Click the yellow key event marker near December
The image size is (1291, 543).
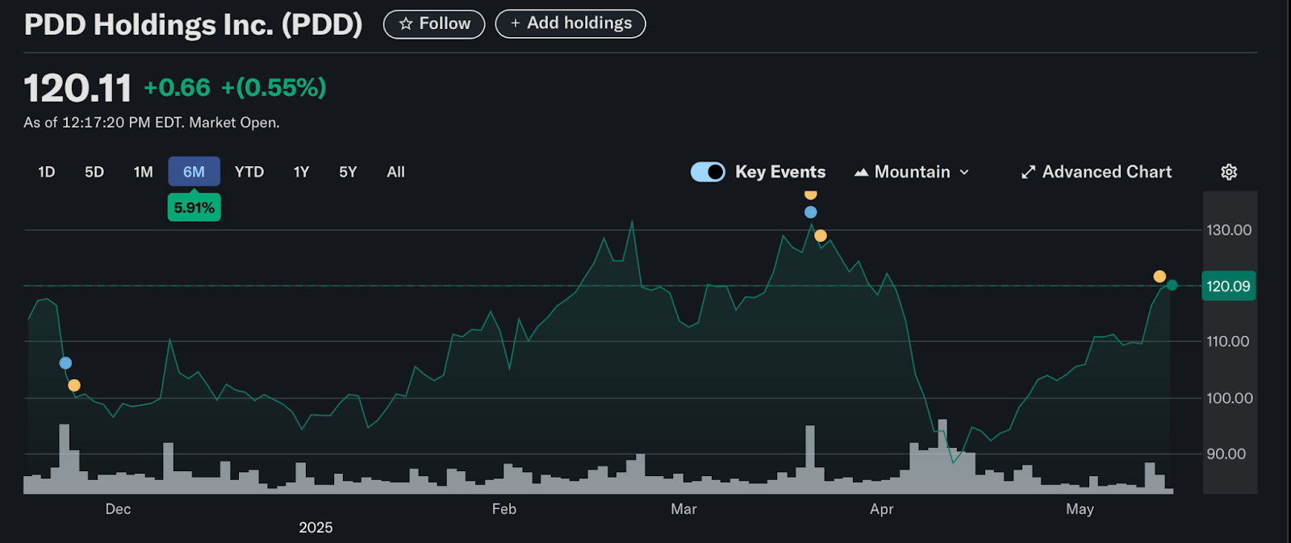pyautogui.click(x=74, y=386)
